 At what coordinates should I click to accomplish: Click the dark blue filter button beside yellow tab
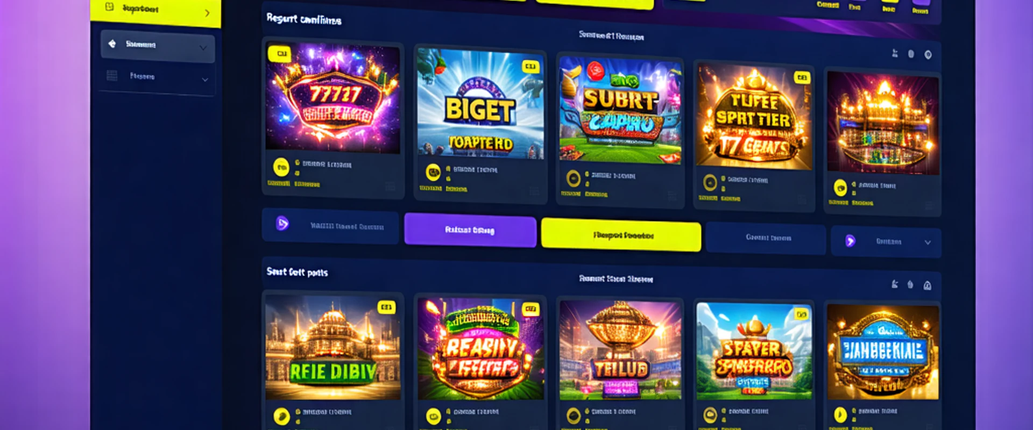click(766, 238)
